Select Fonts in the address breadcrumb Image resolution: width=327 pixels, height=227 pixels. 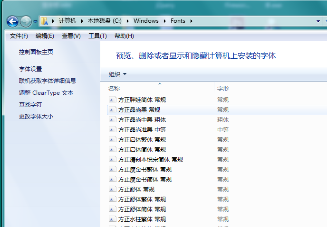click(178, 21)
